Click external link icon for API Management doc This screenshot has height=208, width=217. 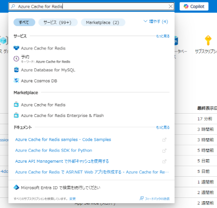click(164, 161)
